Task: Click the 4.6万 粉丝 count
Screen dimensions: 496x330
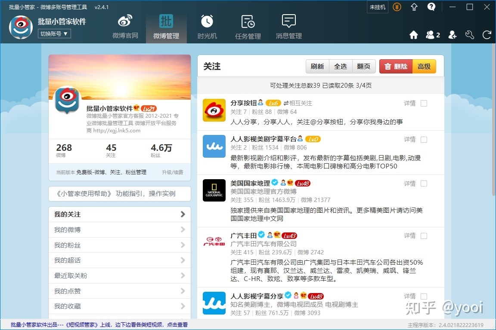Action: click(161, 150)
